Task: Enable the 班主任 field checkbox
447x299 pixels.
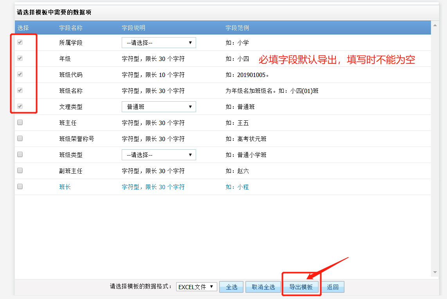Action: (20, 122)
